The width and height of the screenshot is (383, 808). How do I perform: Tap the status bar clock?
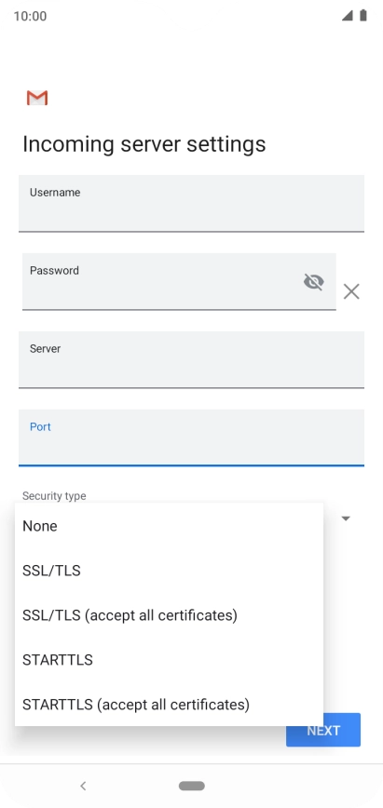(x=30, y=16)
